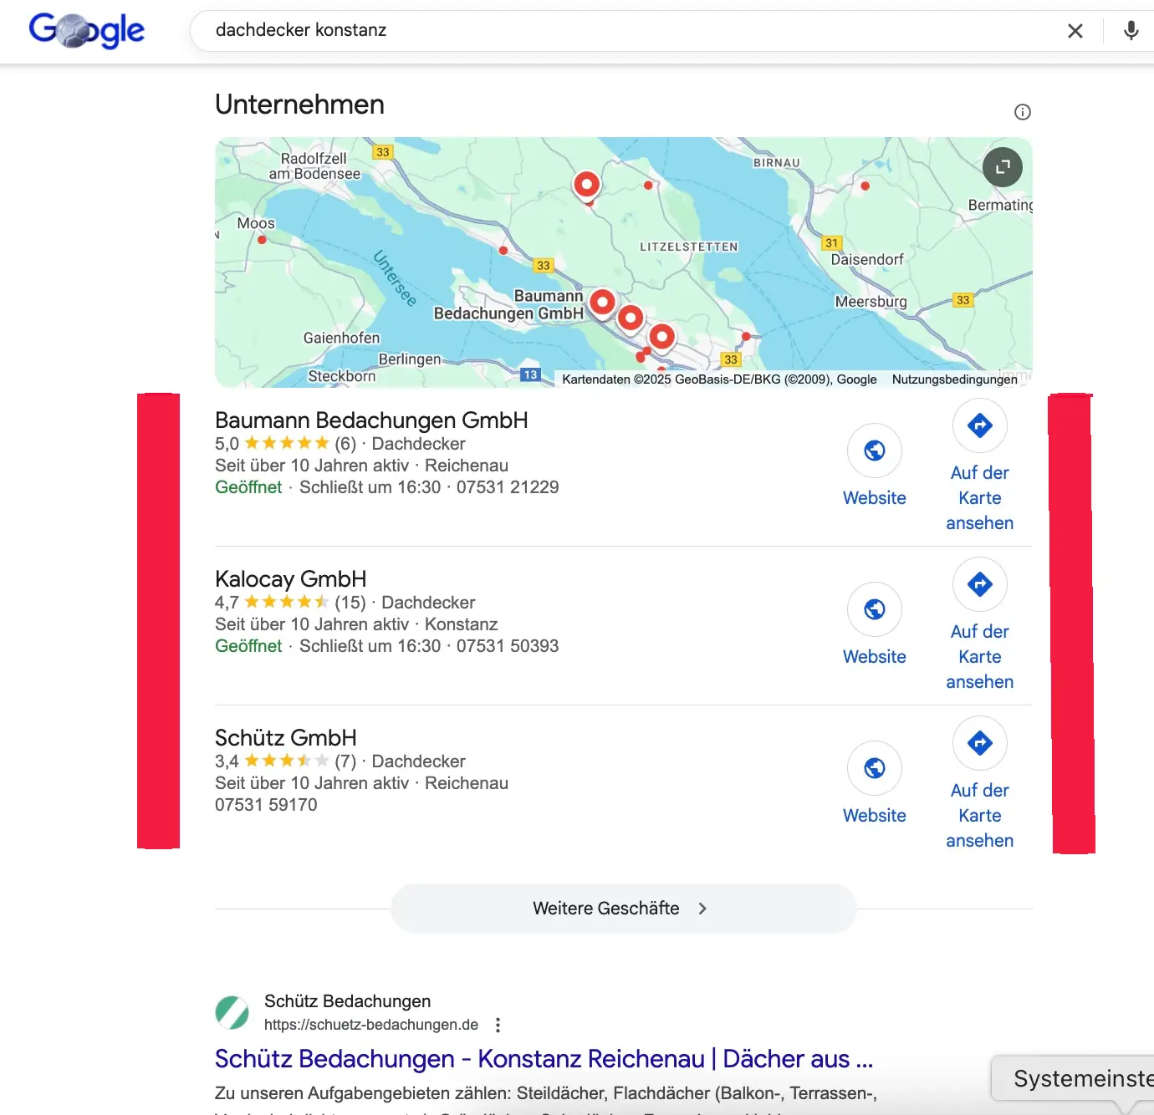
Task: Click the Google logo
Action: [87, 31]
